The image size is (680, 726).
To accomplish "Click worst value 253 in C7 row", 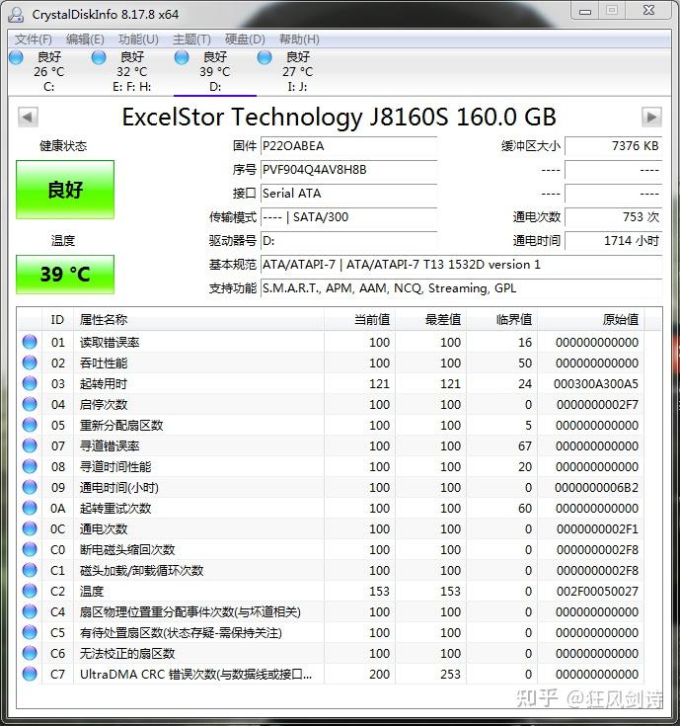I will [451, 674].
